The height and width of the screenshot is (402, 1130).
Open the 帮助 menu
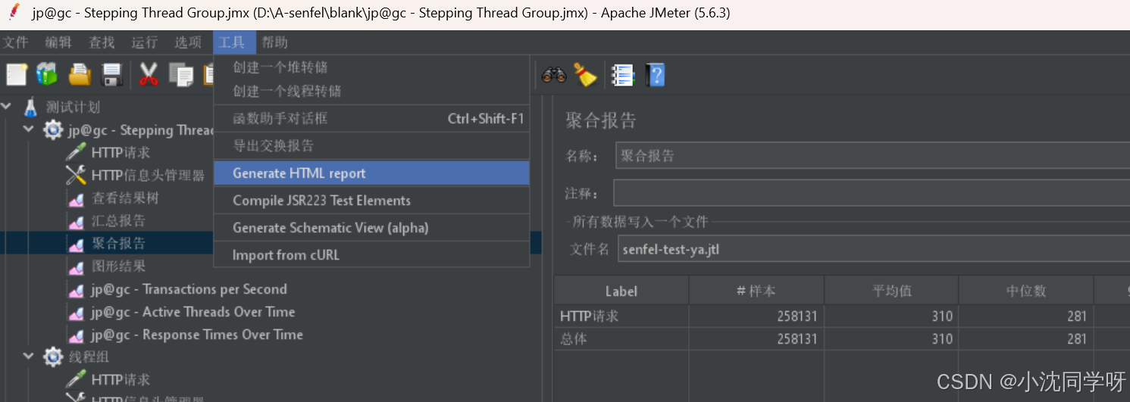274,42
